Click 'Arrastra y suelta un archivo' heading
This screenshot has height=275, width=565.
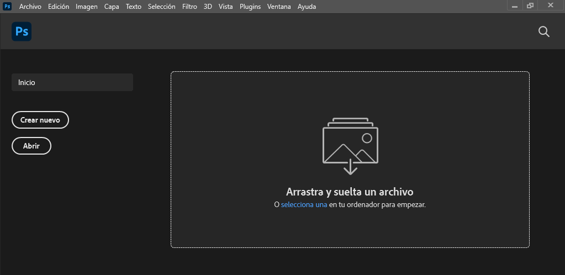pyautogui.click(x=350, y=192)
